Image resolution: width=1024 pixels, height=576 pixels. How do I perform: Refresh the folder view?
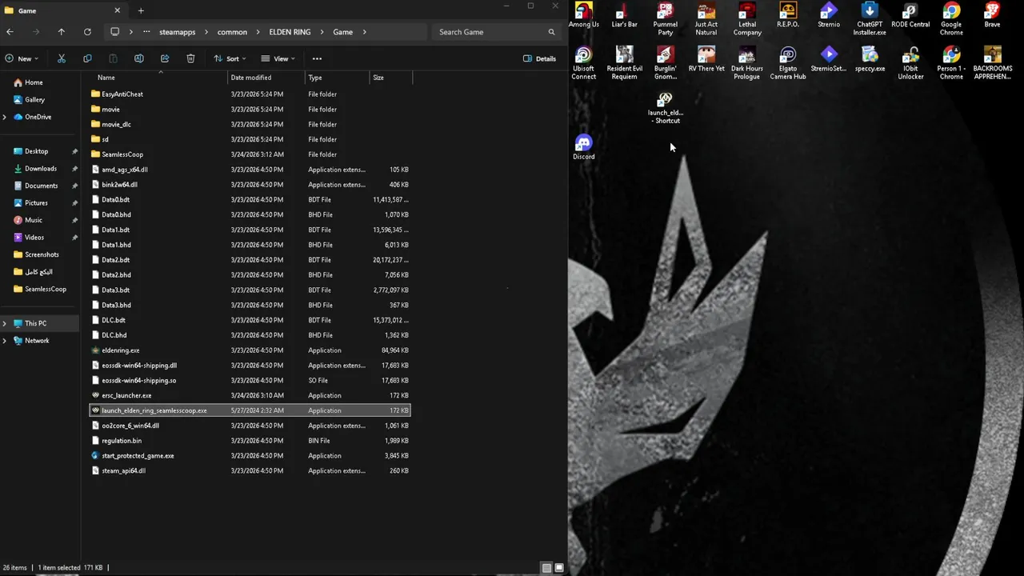pyautogui.click(x=87, y=32)
